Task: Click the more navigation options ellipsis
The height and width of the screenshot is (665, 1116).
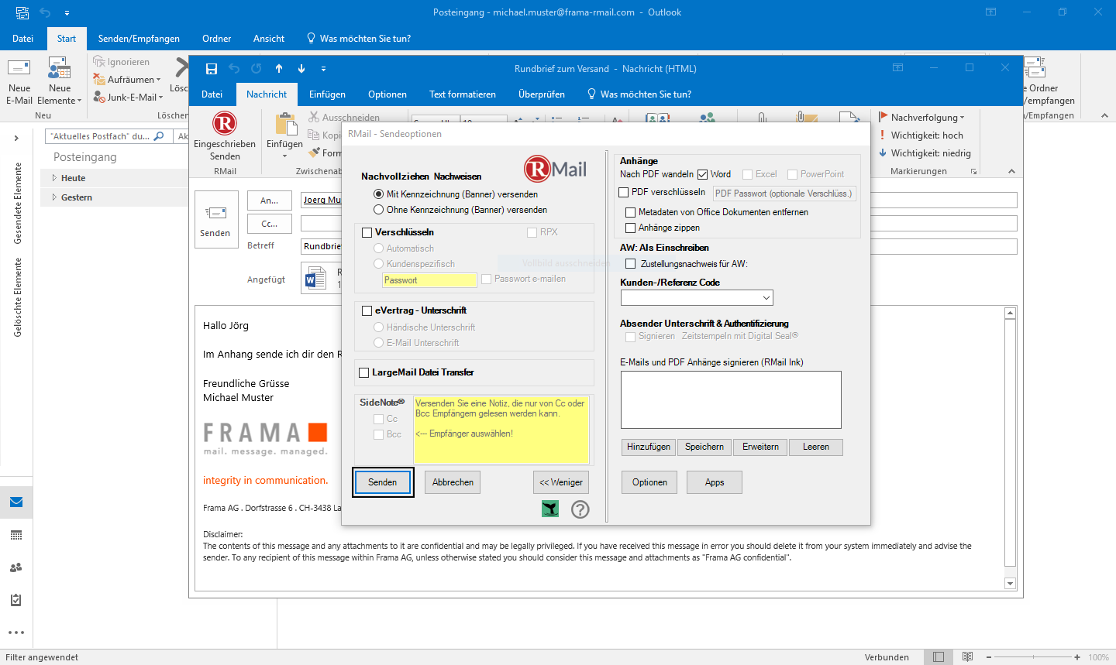Action: click(x=16, y=632)
